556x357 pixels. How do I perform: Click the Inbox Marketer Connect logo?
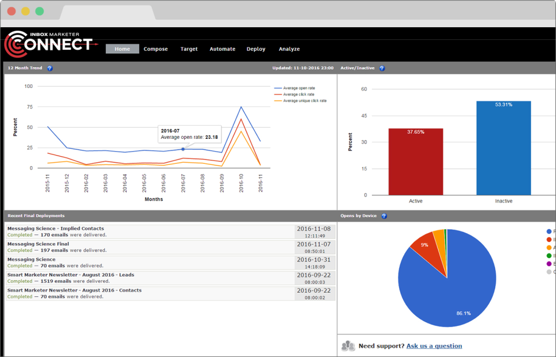[50, 44]
